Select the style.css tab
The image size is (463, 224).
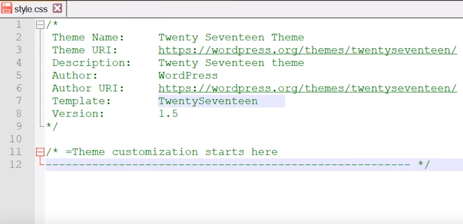pos(33,9)
